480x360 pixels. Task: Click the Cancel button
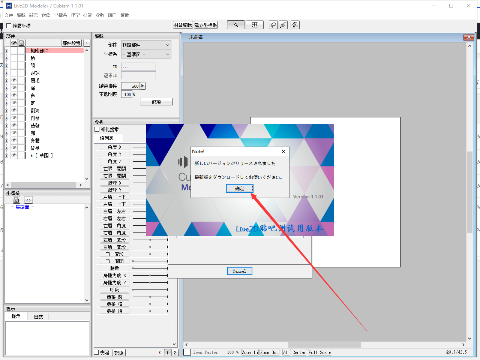[x=240, y=271]
